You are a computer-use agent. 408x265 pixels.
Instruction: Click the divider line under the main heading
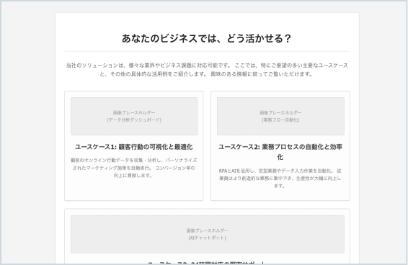[x=207, y=51]
